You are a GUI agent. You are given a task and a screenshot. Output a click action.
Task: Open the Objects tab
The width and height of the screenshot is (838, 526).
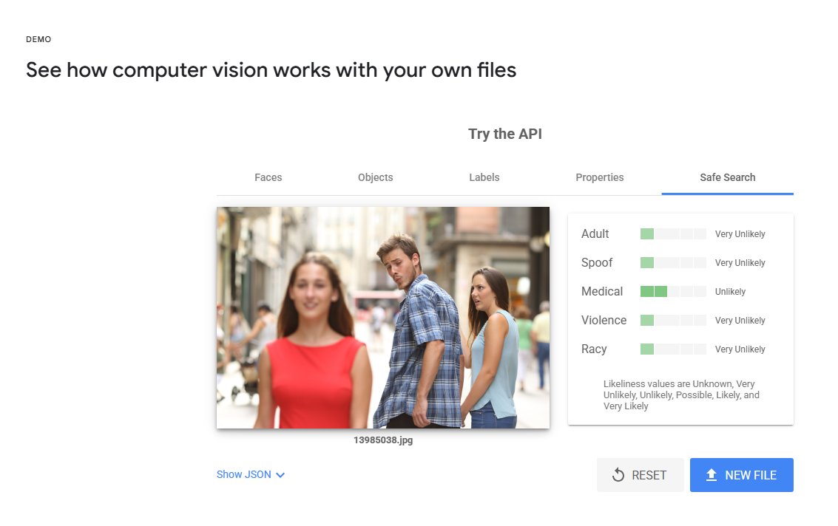[375, 177]
